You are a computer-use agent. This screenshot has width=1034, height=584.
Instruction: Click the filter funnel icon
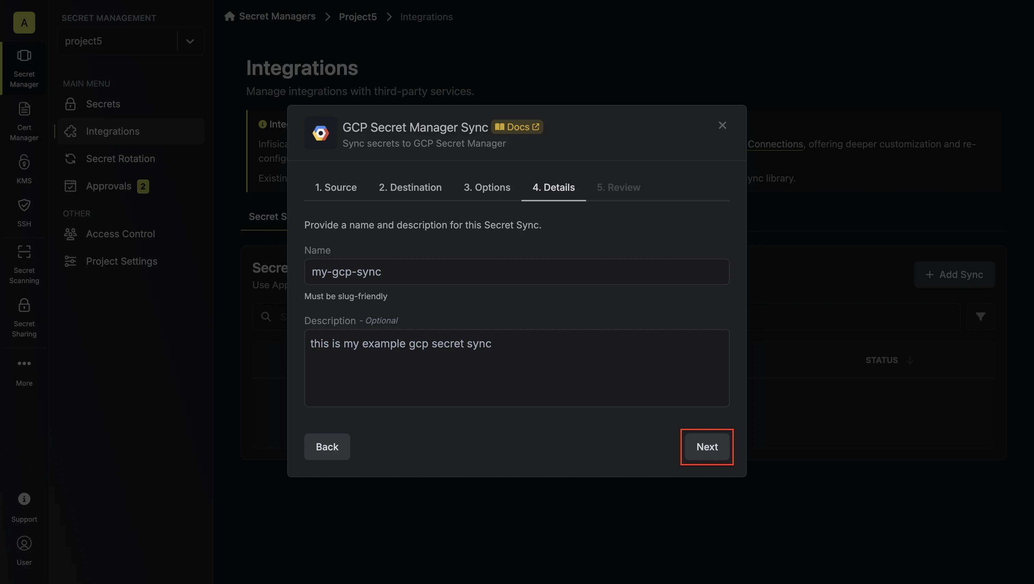(x=981, y=317)
